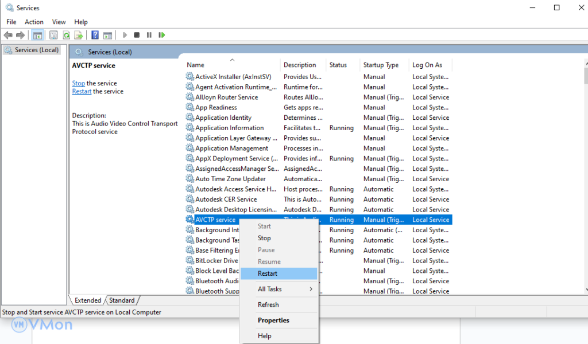Choose Restart in the context menu

tap(279, 273)
